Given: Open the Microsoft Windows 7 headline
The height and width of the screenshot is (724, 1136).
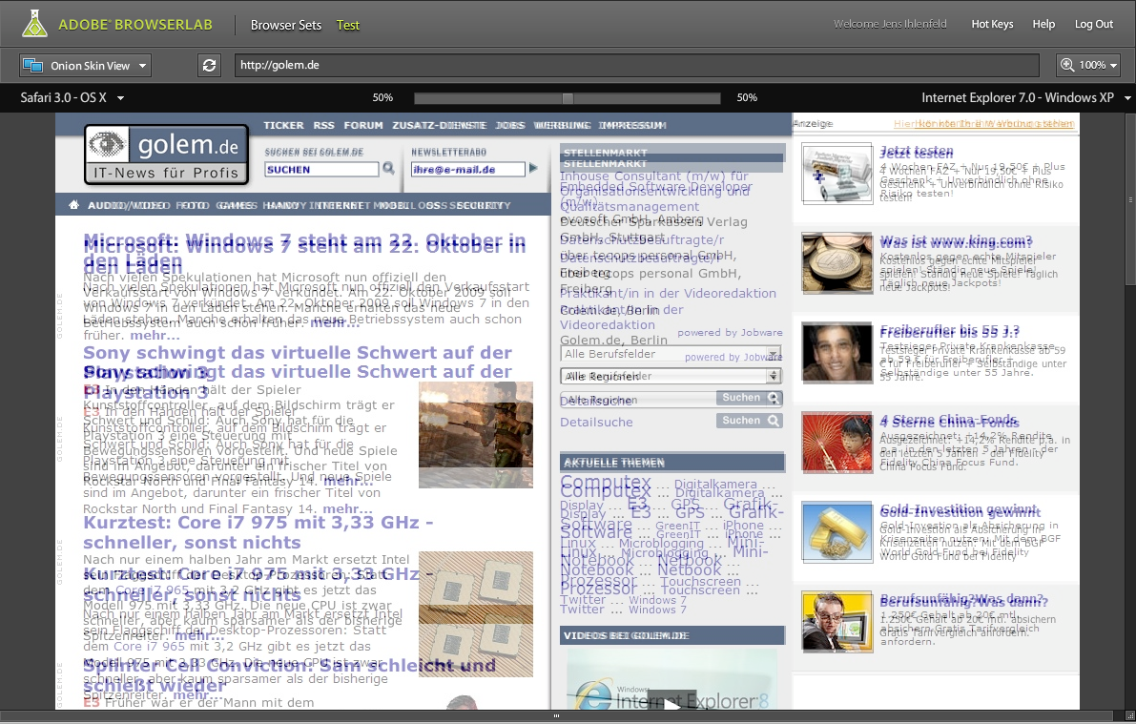Looking at the screenshot, I should tap(304, 251).
